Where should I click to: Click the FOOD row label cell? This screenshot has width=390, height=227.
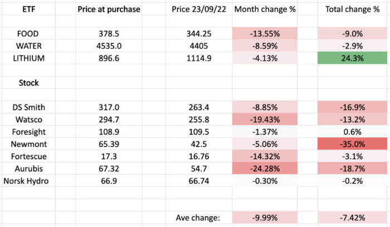click(27, 34)
